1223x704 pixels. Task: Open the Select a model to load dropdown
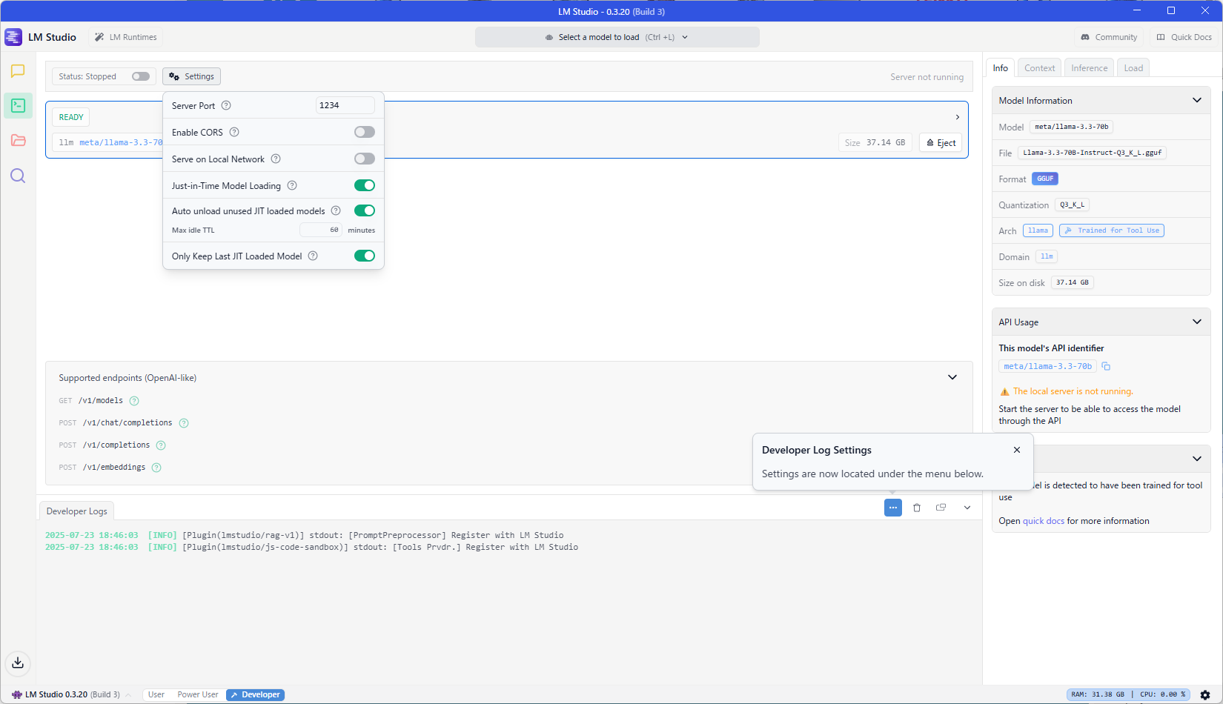[x=617, y=37]
